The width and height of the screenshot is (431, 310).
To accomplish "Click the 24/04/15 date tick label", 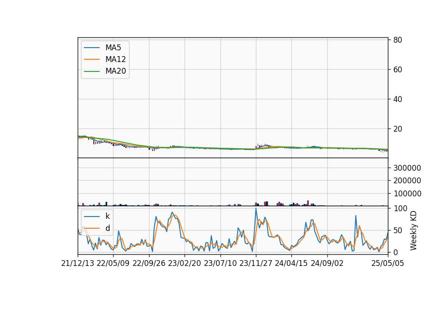I will point(291,264).
